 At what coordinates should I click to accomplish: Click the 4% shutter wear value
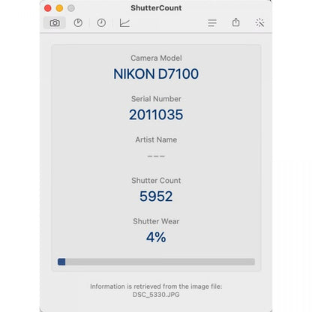(x=156, y=237)
